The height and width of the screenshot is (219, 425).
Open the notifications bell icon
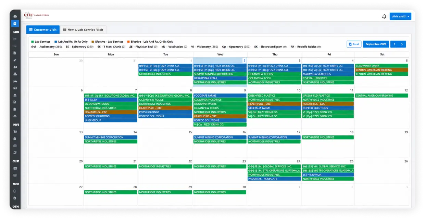coord(384,16)
